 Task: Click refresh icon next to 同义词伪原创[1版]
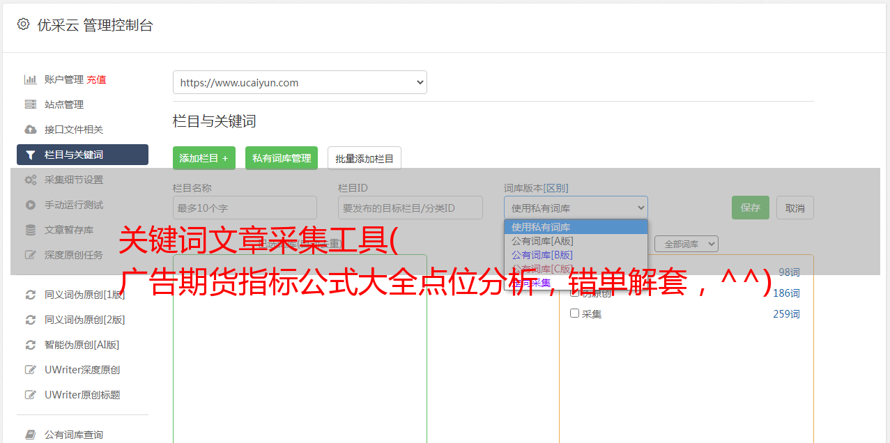[x=31, y=295]
